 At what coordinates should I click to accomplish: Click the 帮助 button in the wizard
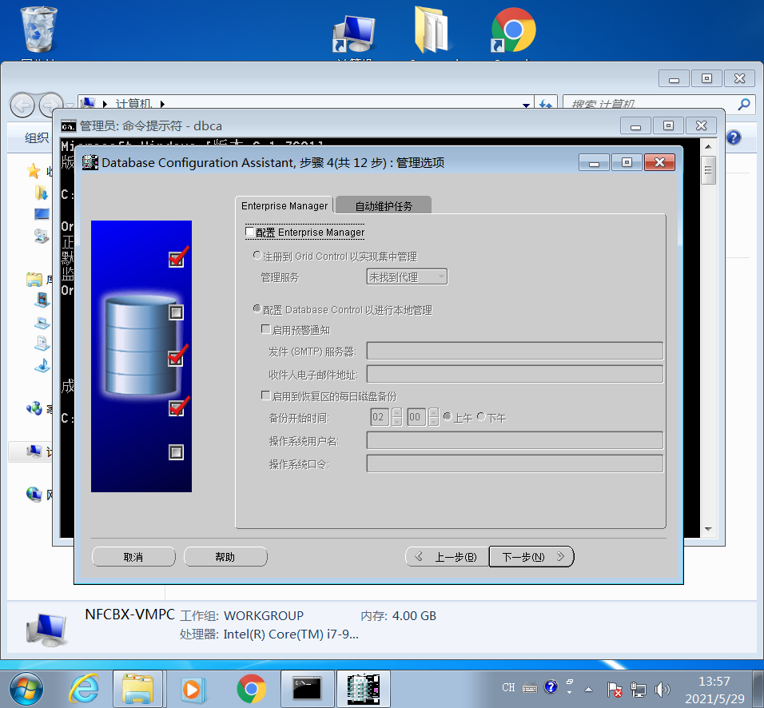[225, 556]
